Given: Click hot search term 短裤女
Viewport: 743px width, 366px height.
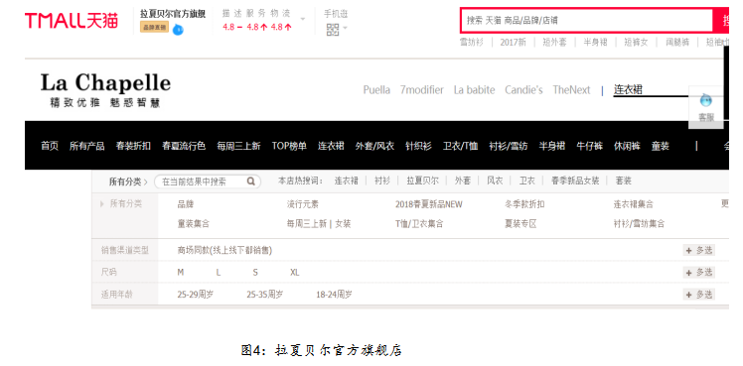Looking at the screenshot, I should click(636, 42).
